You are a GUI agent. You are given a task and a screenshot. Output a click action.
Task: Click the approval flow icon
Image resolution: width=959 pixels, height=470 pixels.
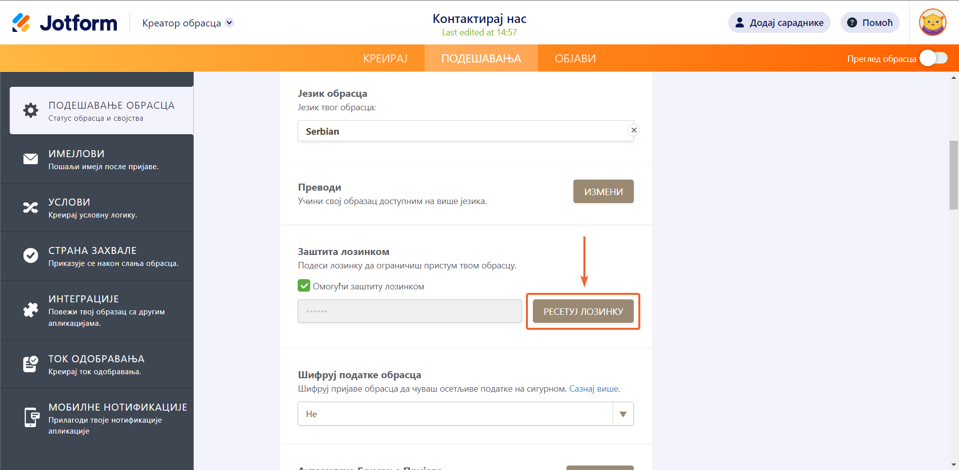[x=30, y=364]
